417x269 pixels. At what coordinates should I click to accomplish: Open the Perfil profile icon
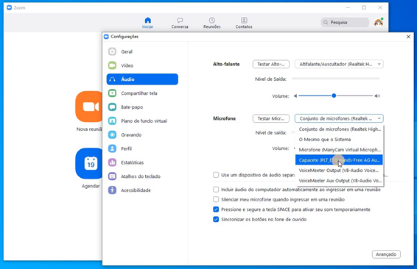tap(112, 148)
